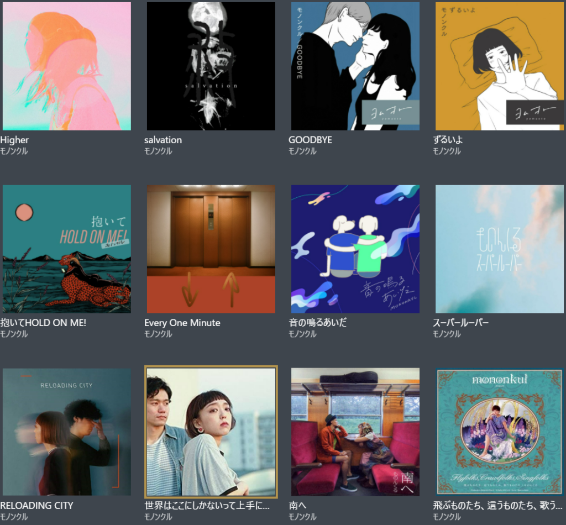Screen dimensions: 566x525
Task: Click モノンクル artist name under 南へ
Action: tap(302, 517)
